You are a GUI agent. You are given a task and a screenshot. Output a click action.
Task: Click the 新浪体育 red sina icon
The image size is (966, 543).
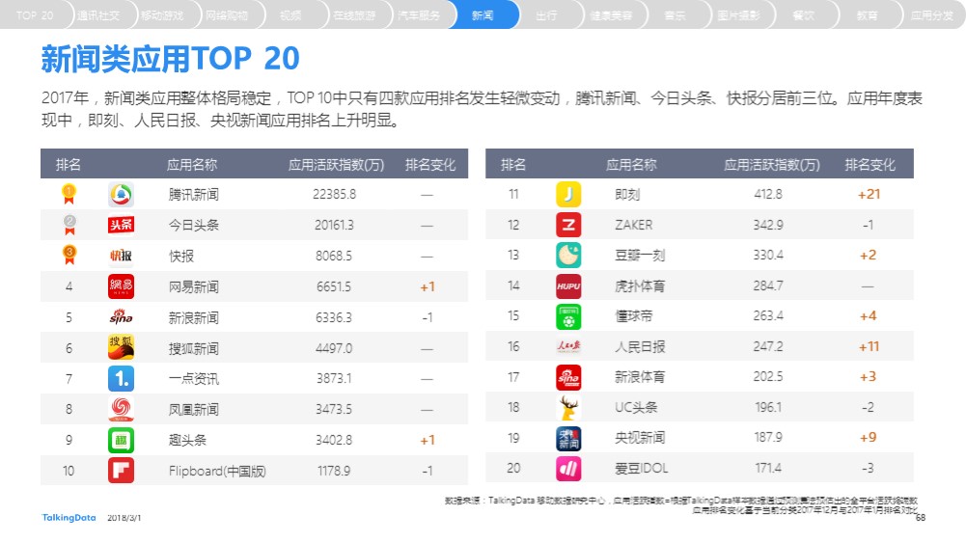tap(568, 377)
